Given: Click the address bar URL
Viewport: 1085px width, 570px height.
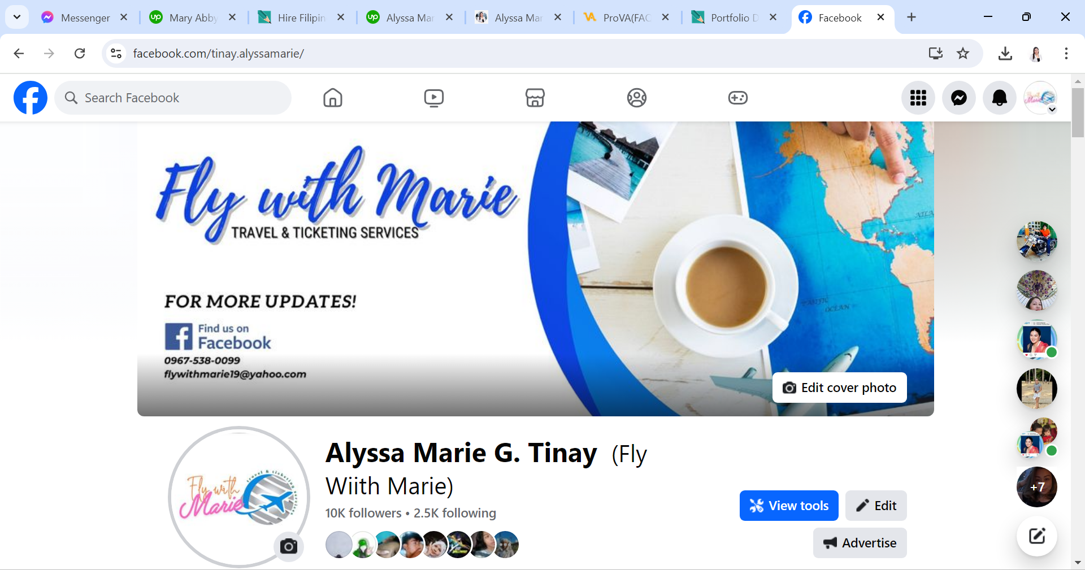Looking at the screenshot, I should [219, 53].
